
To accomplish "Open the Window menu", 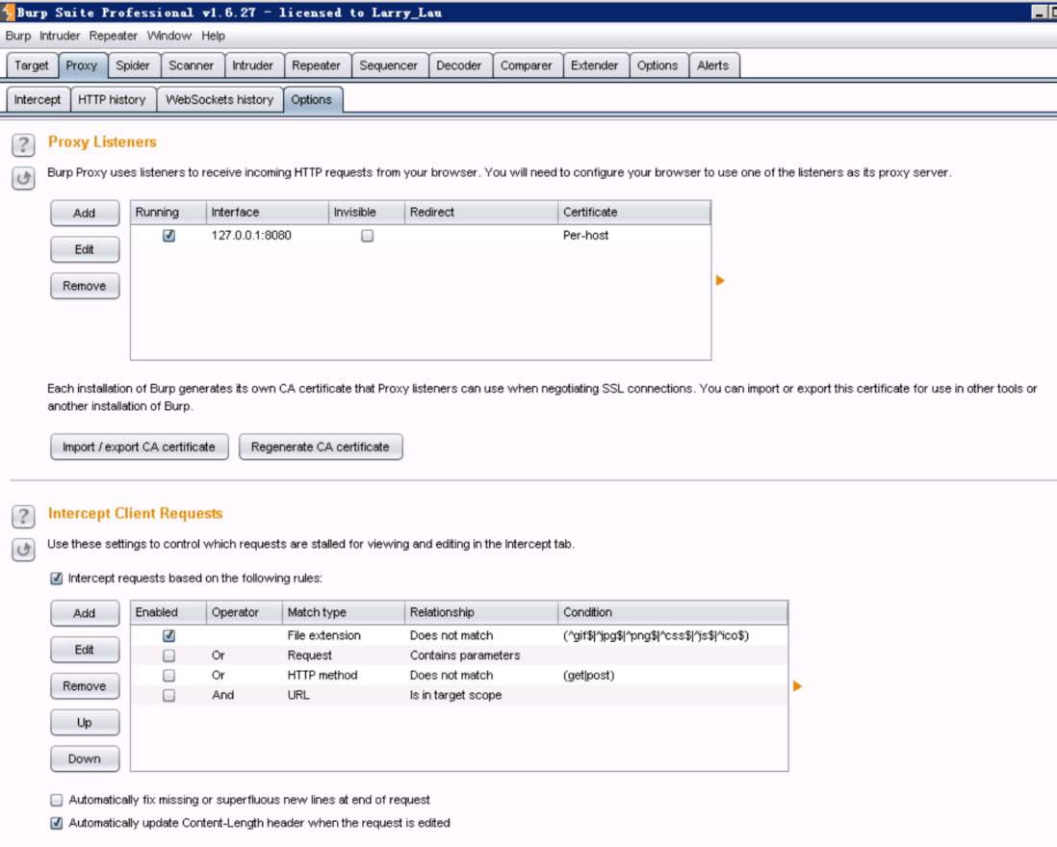I will pyautogui.click(x=169, y=36).
